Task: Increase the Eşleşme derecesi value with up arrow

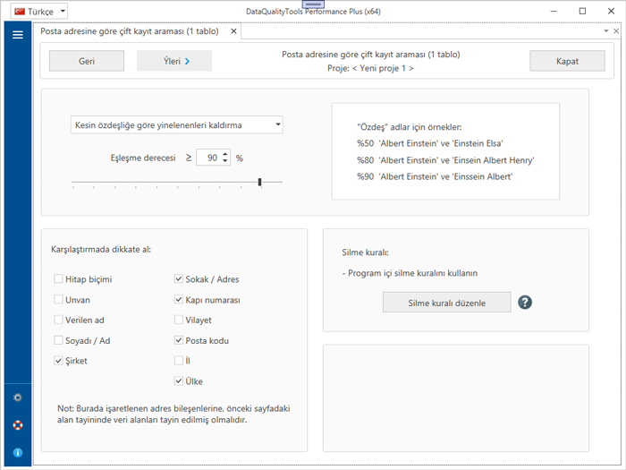Action: click(225, 153)
